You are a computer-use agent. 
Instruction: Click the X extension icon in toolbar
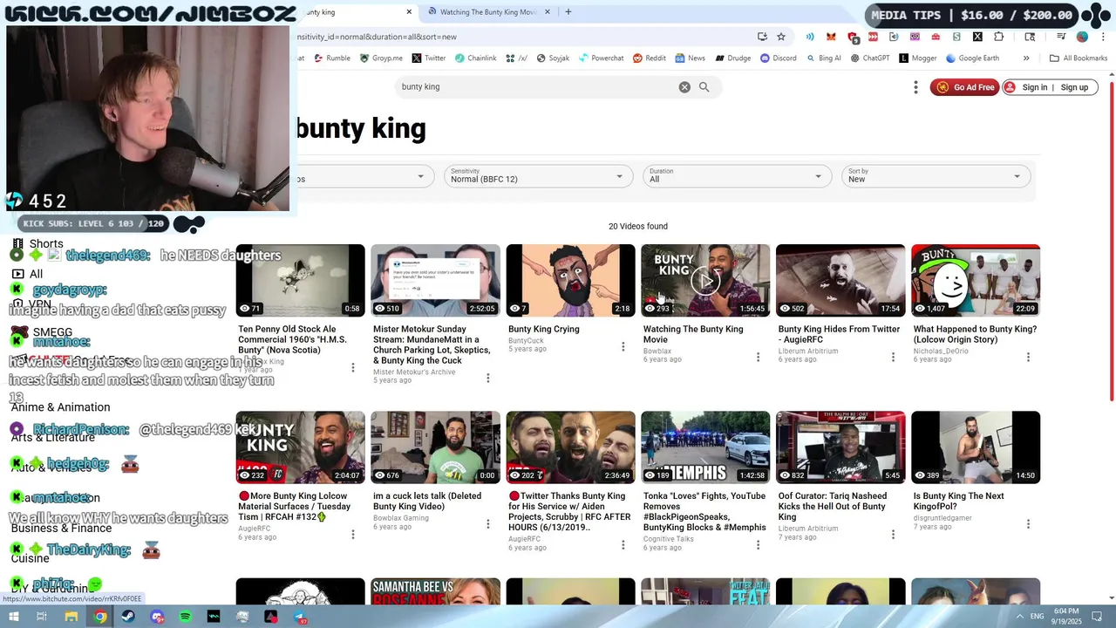[977, 37]
